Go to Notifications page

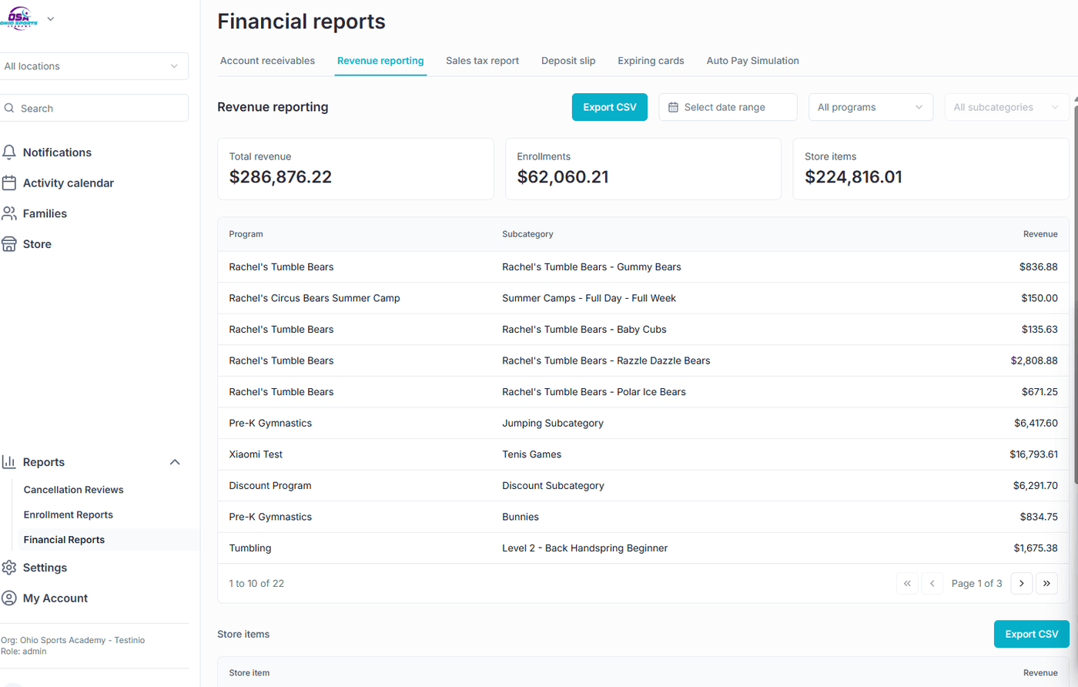click(x=57, y=152)
